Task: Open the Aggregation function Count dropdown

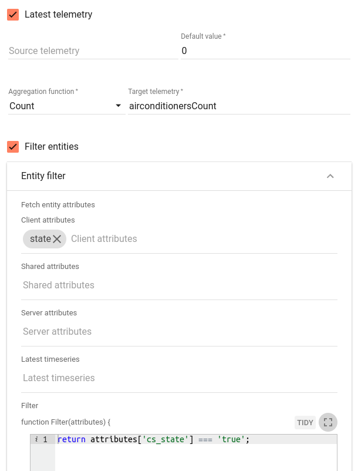Action: tap(67, 106)
